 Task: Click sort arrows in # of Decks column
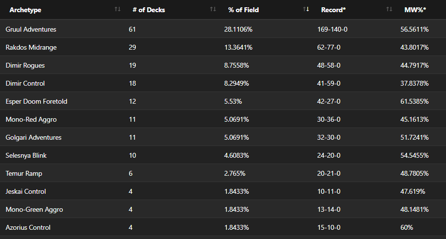point(213,9)
